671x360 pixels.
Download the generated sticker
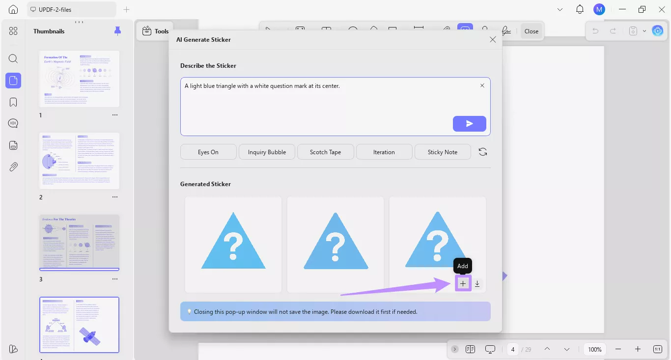[x=477, y=283]
